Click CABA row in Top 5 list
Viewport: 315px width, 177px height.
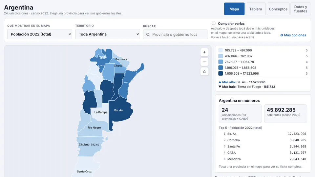pyautogui.click(x=263, y=153)
